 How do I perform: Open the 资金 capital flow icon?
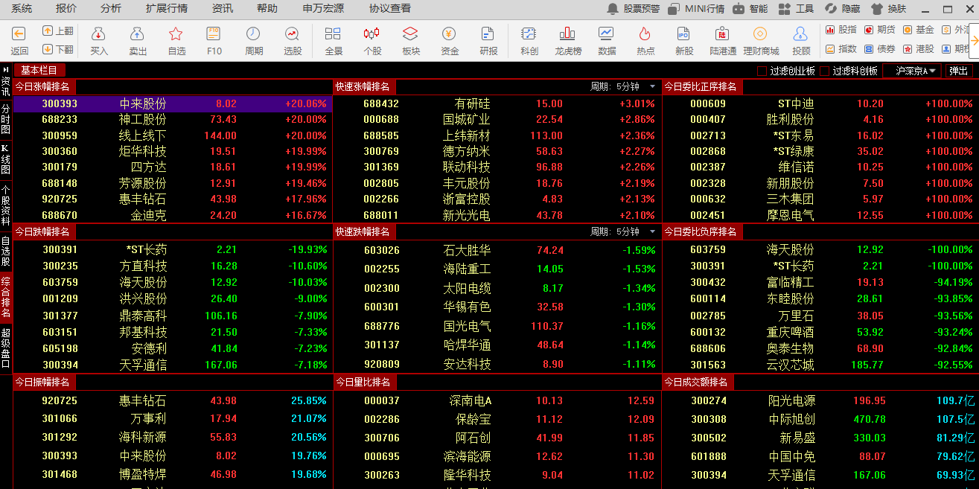click(449, 40)
